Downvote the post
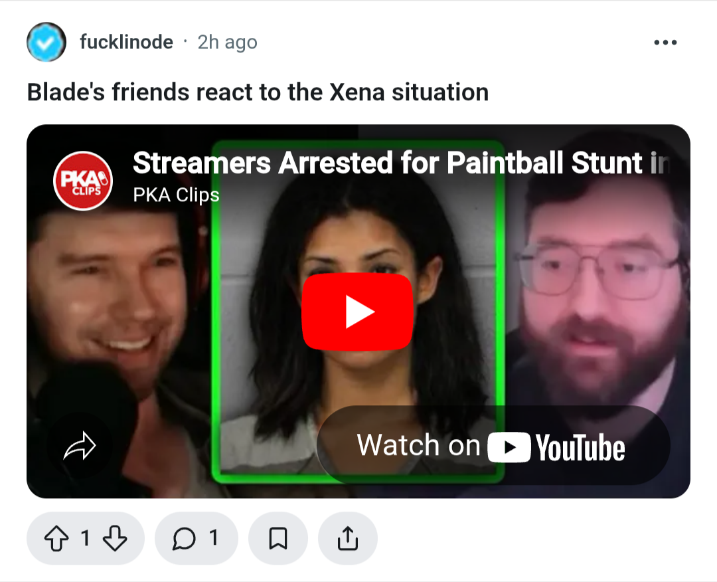The image size is (717, 582). [x=115, y=538]
